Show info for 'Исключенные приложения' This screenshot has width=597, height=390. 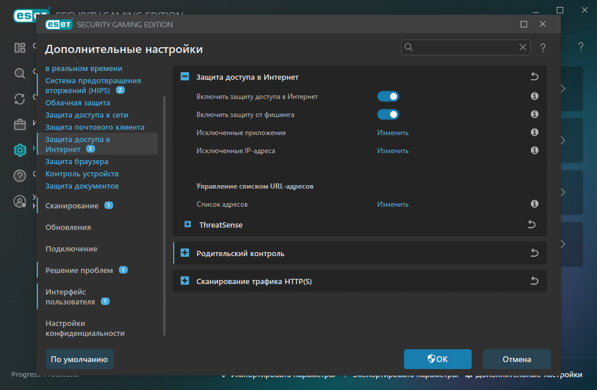click(535, 132)
